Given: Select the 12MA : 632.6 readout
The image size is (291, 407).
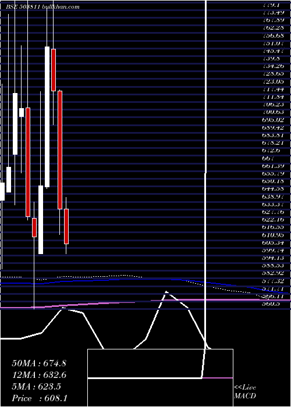Looking at the screenshot, I should point(39,375).
